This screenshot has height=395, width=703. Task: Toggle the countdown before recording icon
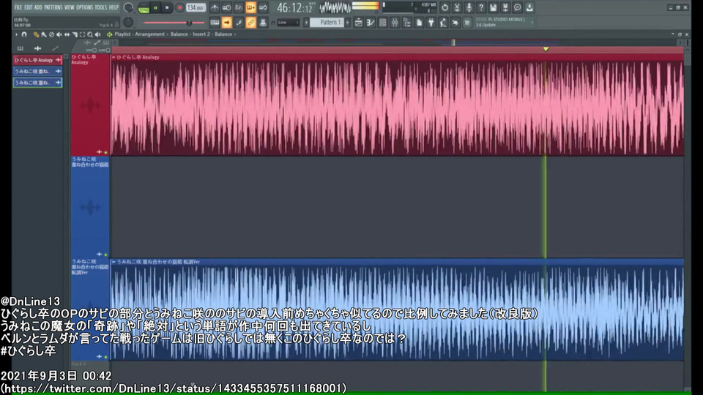click(x=239, y=7)
